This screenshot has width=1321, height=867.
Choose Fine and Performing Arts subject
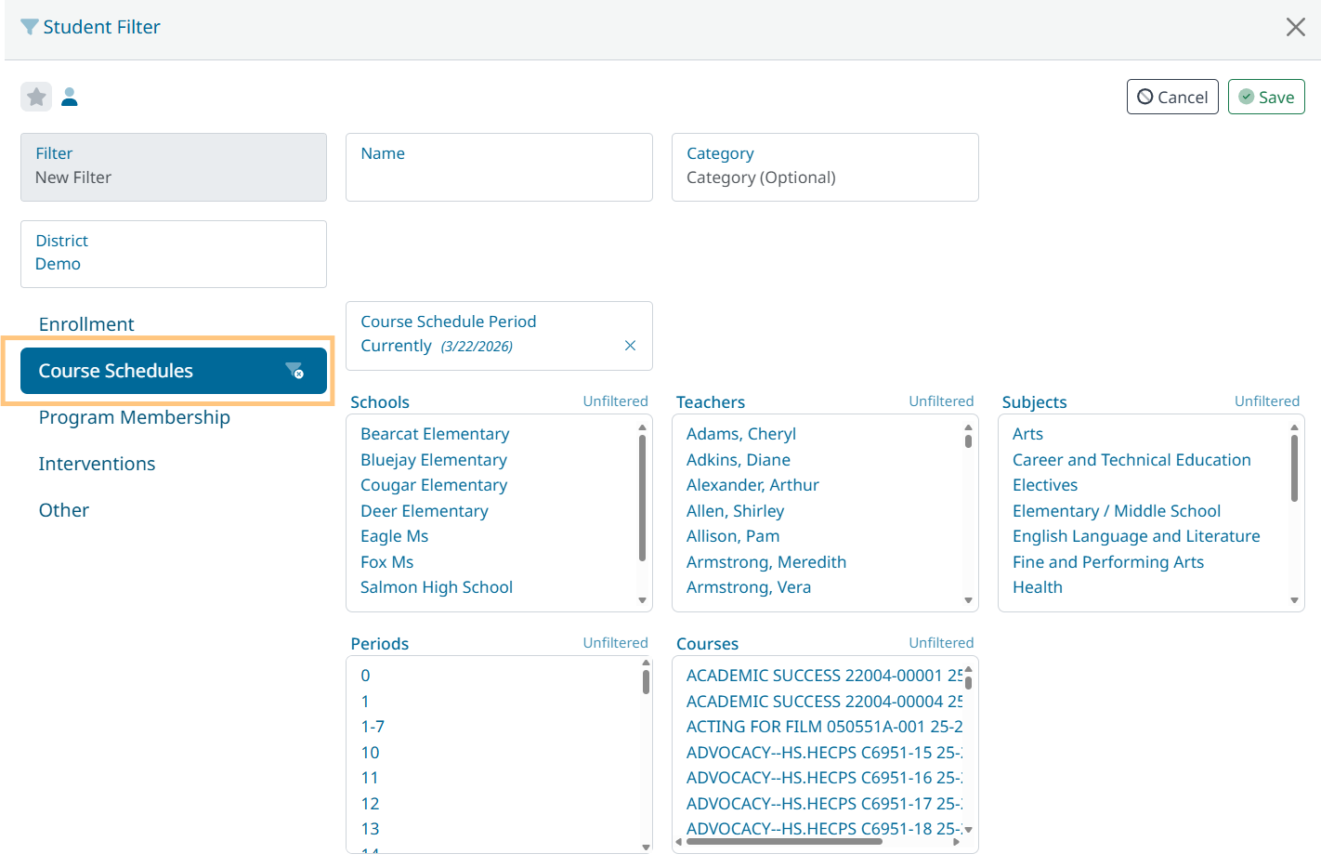tap(1107, 562)
